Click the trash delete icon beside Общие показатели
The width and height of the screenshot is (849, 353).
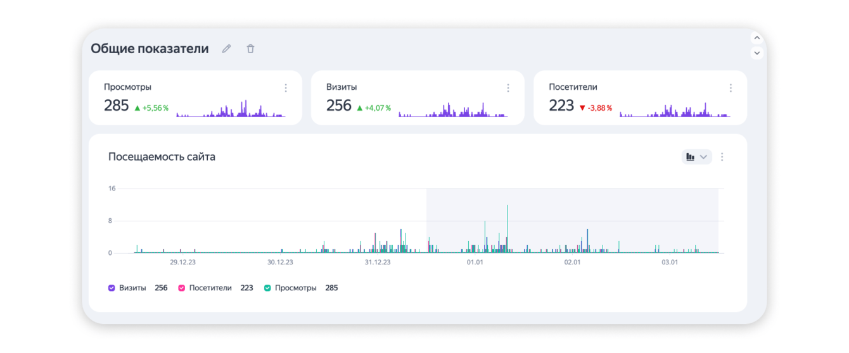(250, 49)
